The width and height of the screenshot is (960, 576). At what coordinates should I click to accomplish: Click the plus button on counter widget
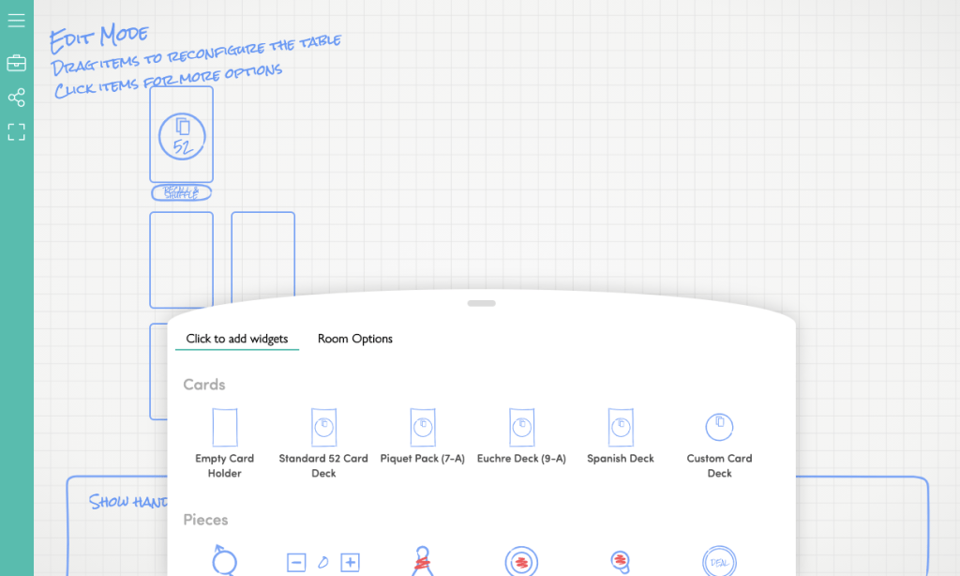point(350,563)
